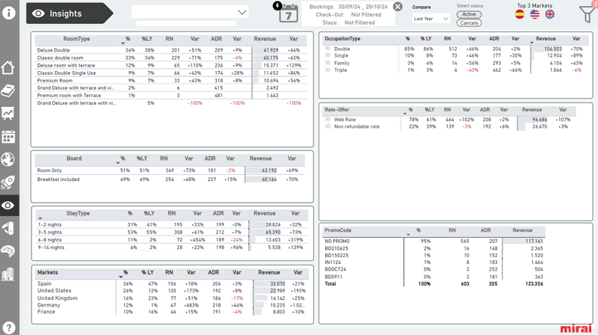Select the NO PROMO code row
The height and width of the screenshot is (335, 598).
point(434,241)
